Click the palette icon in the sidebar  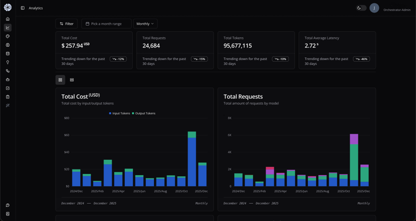(x=8, y=36)
